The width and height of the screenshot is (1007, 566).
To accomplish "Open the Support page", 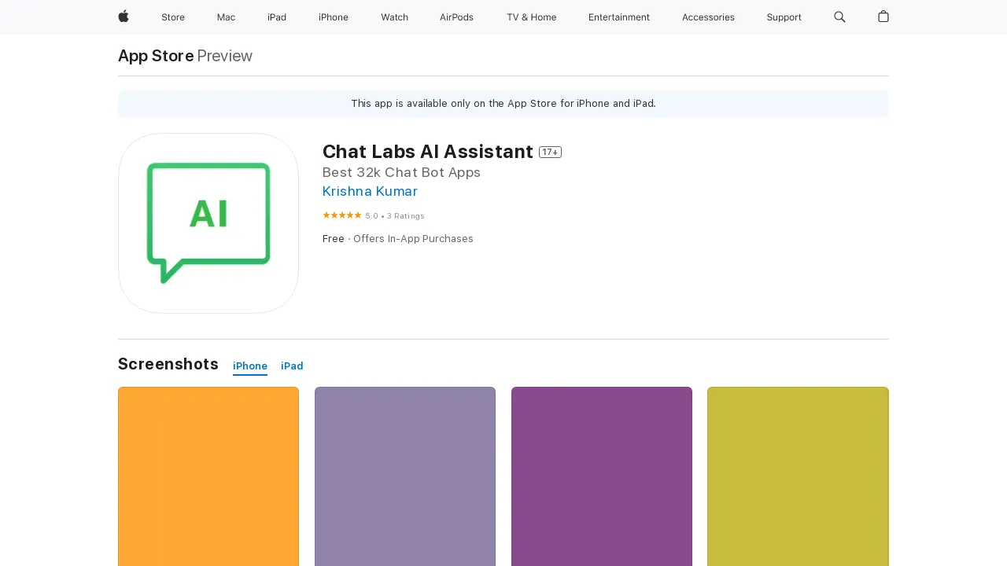I will pyautogui.click(x=784, y=17).
